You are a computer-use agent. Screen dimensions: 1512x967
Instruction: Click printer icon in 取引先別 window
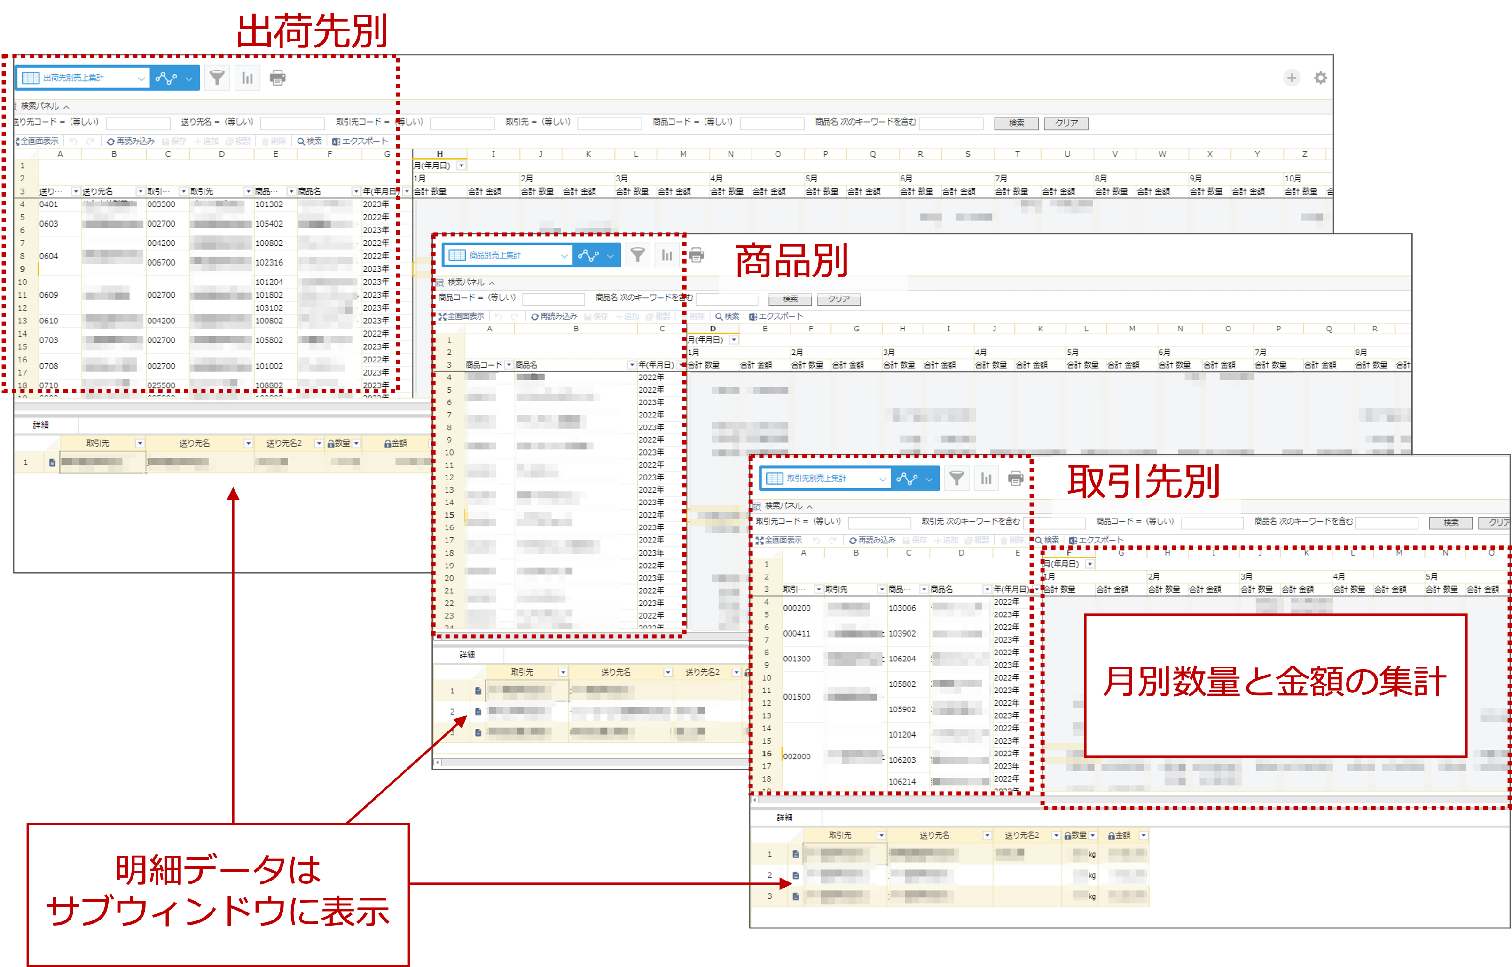point(1015,479)
